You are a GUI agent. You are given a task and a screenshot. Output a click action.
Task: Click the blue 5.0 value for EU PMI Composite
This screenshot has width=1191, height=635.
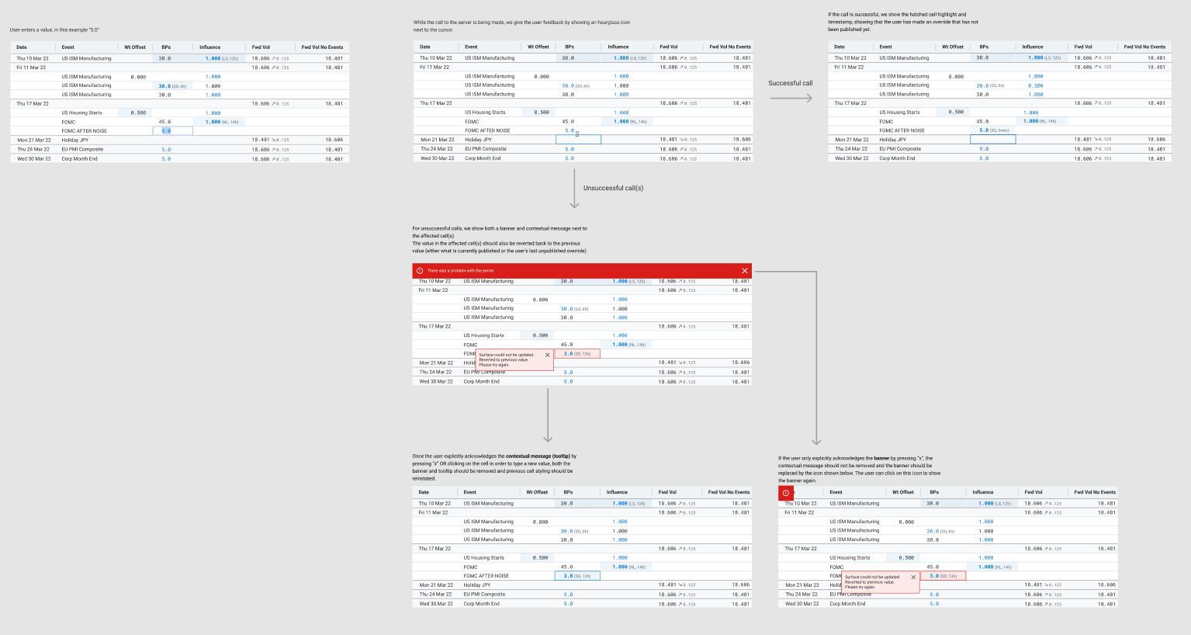point(166,149)
